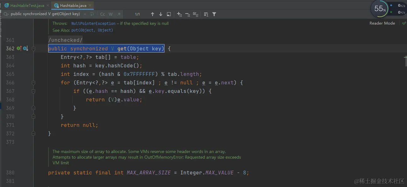Click fold end marker on line 369

(x=33, y=108)
